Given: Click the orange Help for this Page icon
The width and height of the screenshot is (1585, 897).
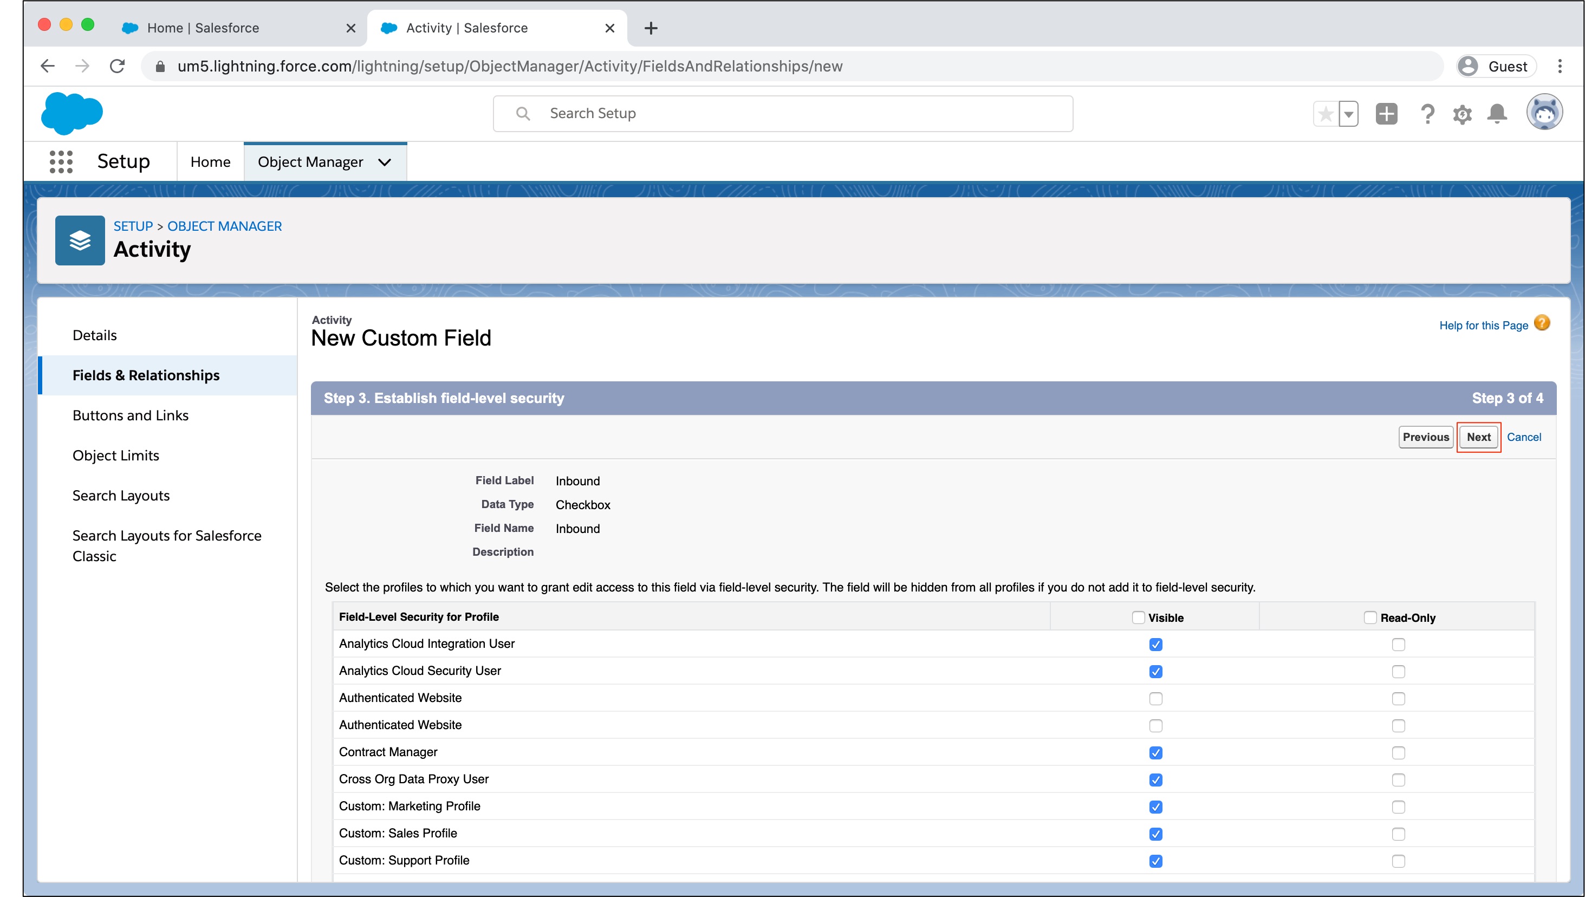Looking at the screenshot, I should click(x=1542, y=323).
